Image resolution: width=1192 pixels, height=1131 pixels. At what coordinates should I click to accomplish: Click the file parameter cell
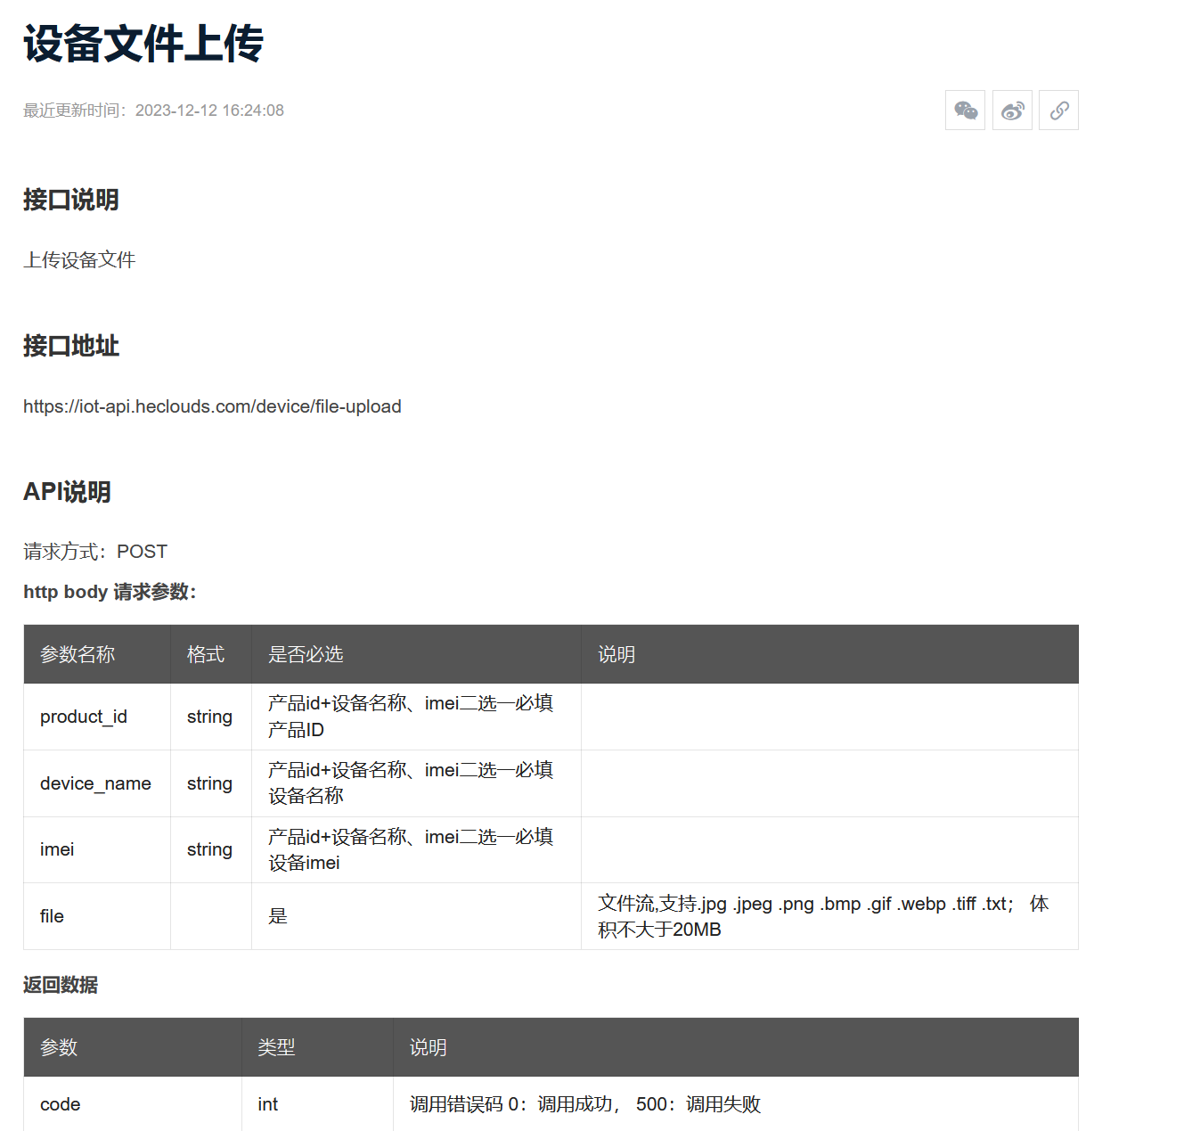click(97, 916)
